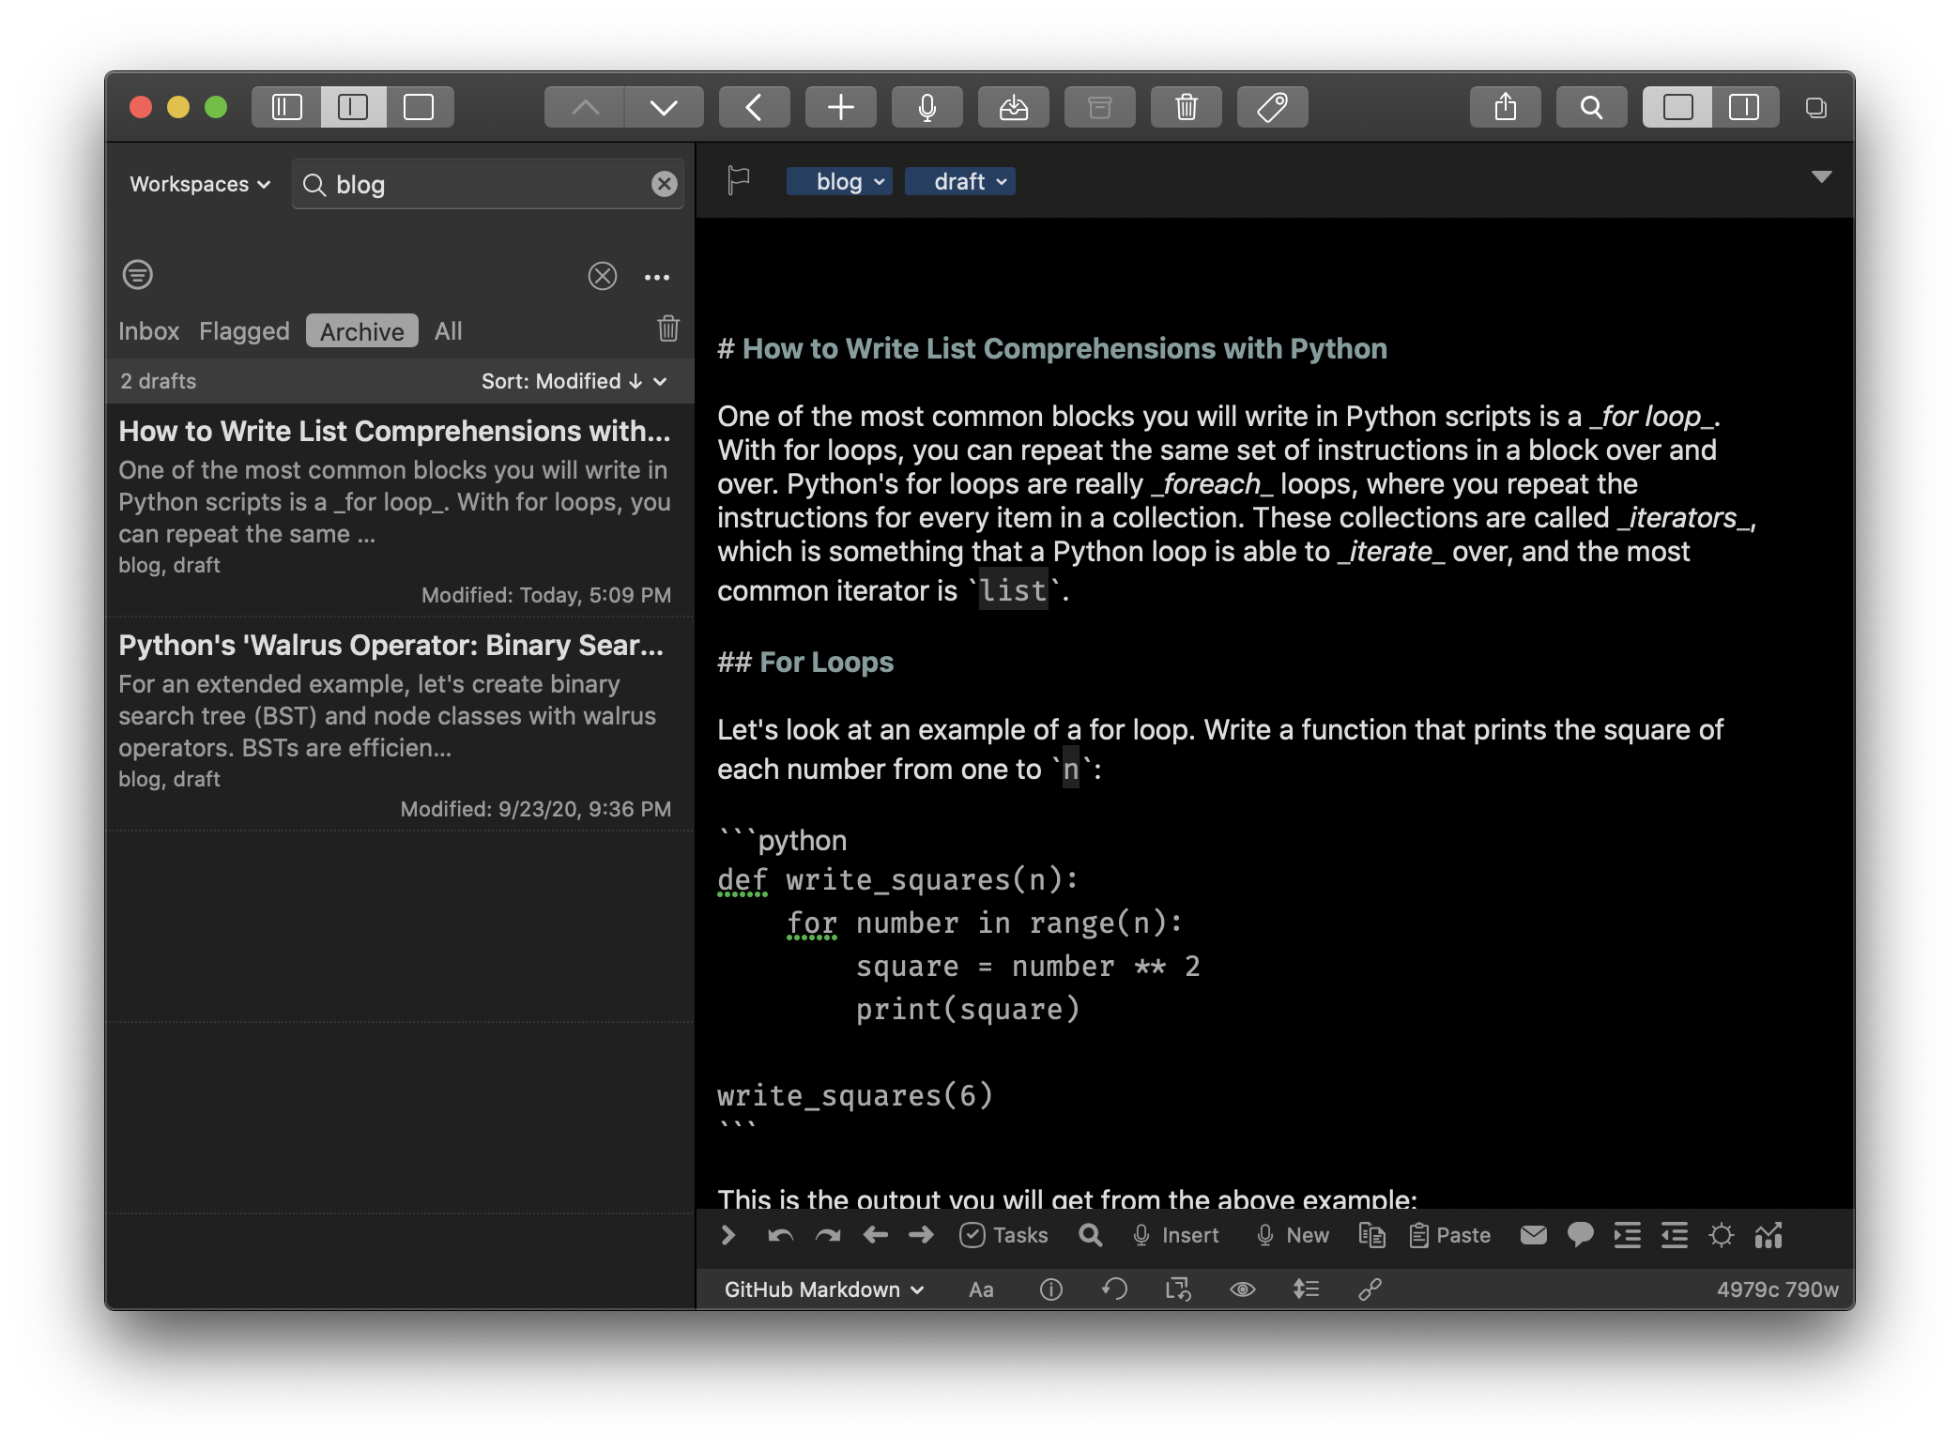Click the Paste action button
Viewport: 1960px width, 1449px height.
(1449, 1235)
